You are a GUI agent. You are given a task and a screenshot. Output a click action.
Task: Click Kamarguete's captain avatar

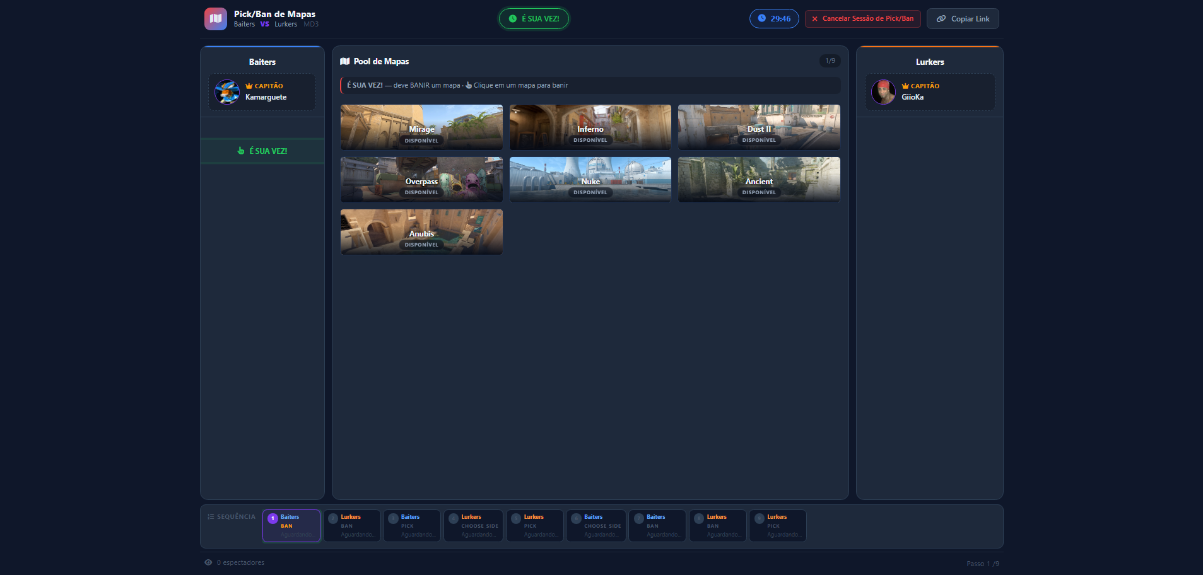[x=227, y=92]
